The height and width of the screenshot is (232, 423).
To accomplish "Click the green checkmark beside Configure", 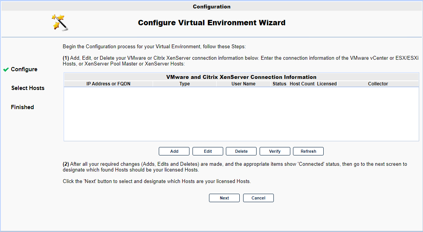I will 6,70.
